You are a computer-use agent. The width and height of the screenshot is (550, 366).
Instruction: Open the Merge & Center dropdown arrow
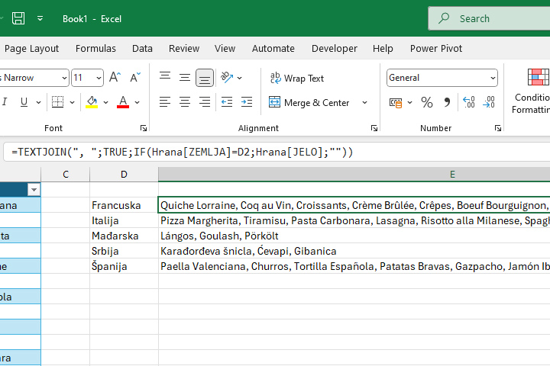tap(364, 102)
